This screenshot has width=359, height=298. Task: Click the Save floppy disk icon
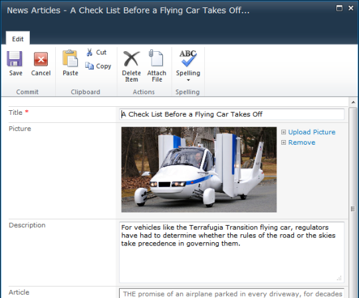15,59
